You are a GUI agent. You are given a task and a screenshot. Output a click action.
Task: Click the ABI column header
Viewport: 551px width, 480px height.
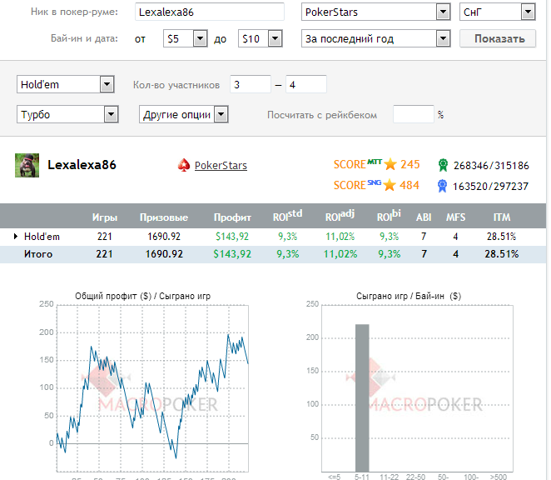pos(424,217)
